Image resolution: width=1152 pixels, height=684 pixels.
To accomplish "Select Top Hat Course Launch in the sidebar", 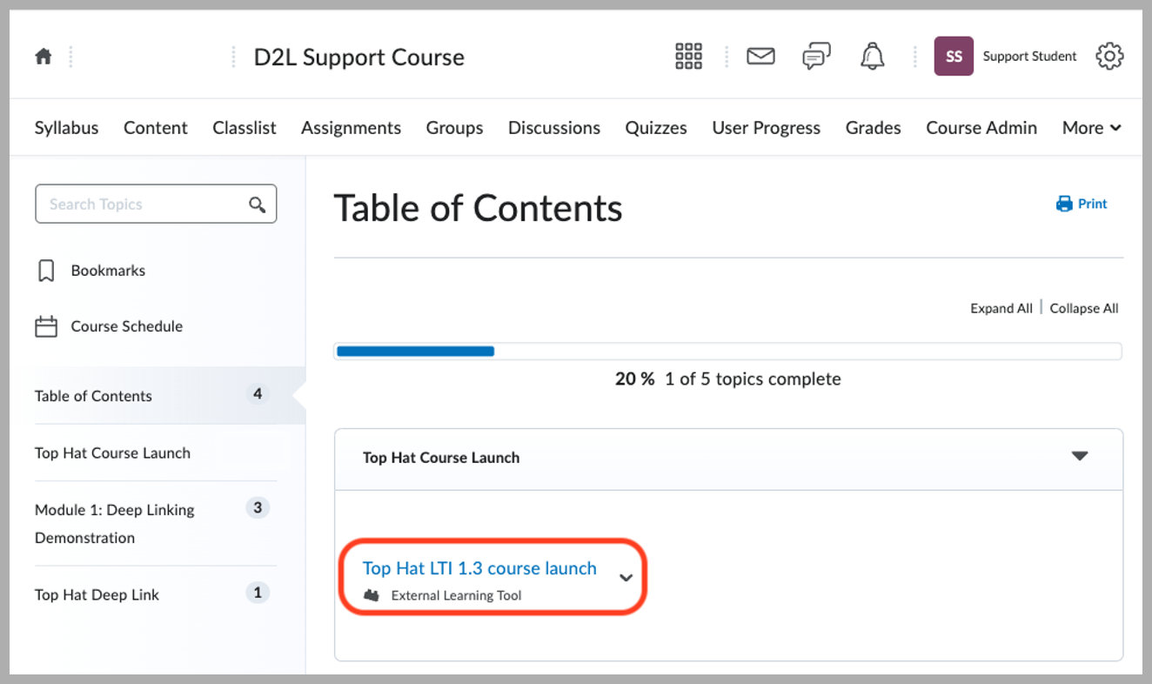I will pos(112,453).
